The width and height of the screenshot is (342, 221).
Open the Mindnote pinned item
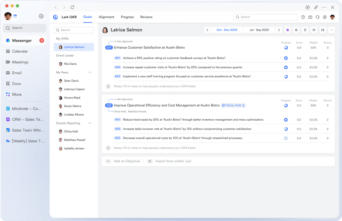pos(24,108)
